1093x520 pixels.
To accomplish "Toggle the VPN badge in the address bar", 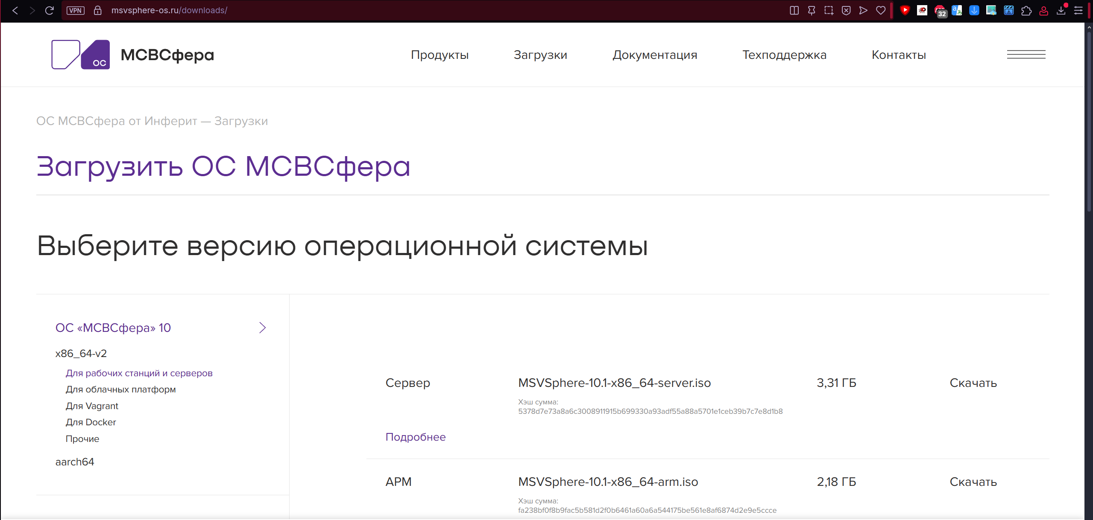I will pyautogui.click(x=76, y=10).
